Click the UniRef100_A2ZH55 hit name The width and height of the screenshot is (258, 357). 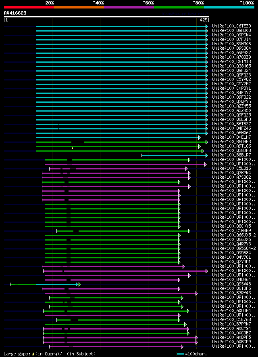[231, 106]
